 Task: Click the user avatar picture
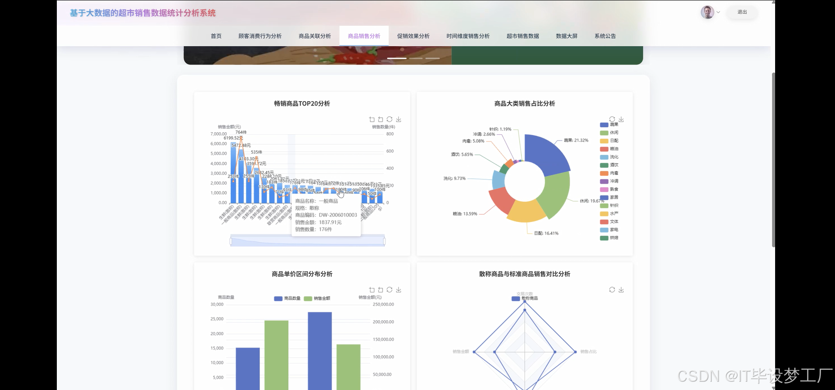pos(707,12)
